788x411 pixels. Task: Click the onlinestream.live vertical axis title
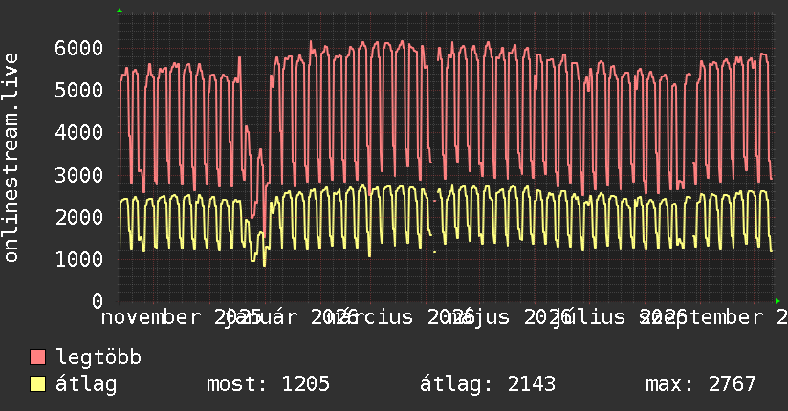coord(11,158)
